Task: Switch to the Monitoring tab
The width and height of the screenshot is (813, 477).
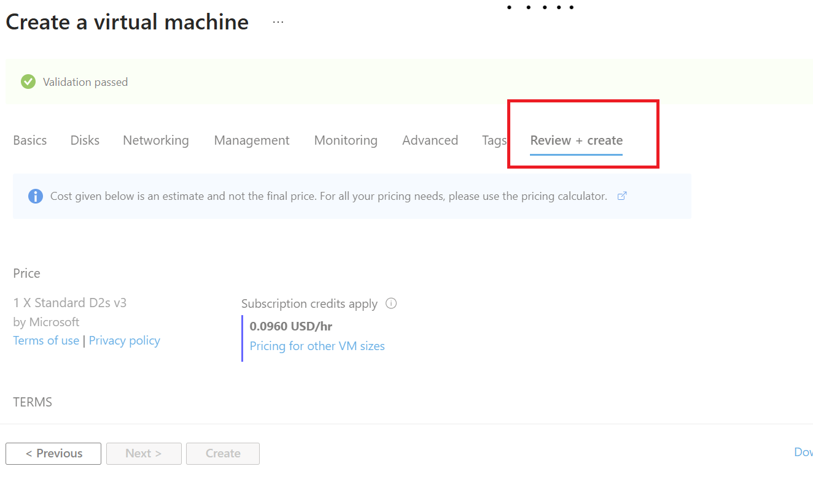Action: click(346, 140)
